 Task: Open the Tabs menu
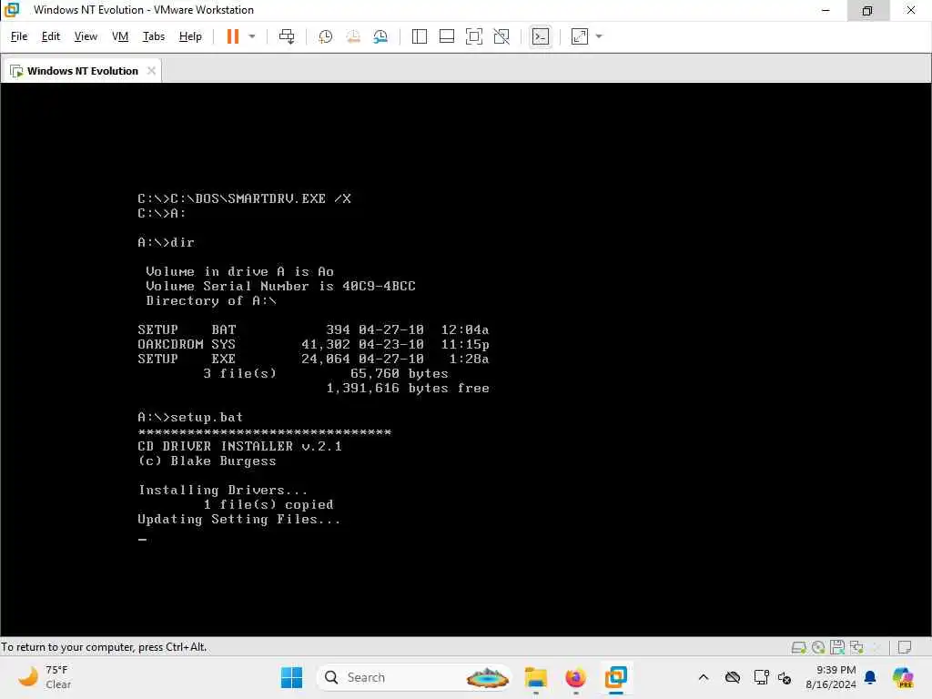coord(153,36)
